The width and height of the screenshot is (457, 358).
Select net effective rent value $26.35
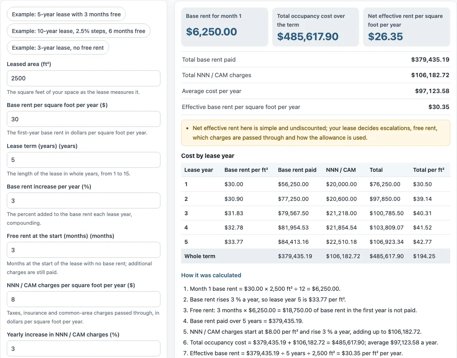tap(385, 37)
